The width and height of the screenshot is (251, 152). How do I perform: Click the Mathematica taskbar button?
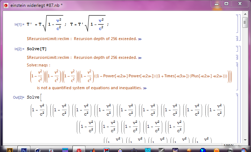79,149
